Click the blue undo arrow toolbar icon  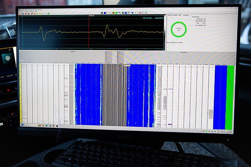pyautogui.click(x=119, y=13)
